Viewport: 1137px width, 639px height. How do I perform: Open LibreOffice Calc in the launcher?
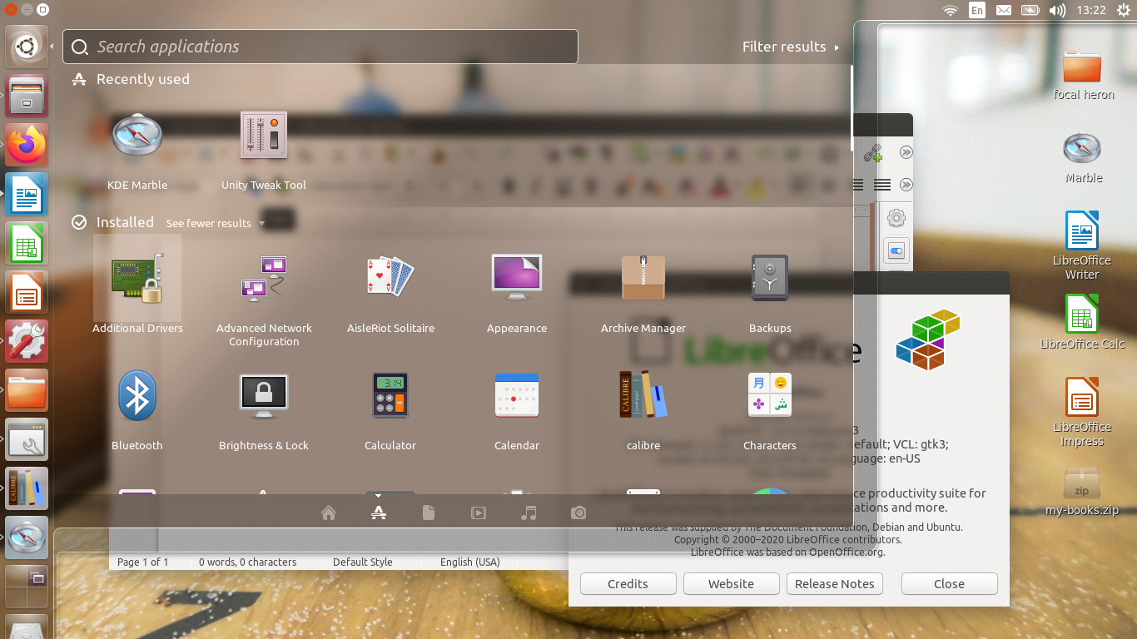(27, 242)
